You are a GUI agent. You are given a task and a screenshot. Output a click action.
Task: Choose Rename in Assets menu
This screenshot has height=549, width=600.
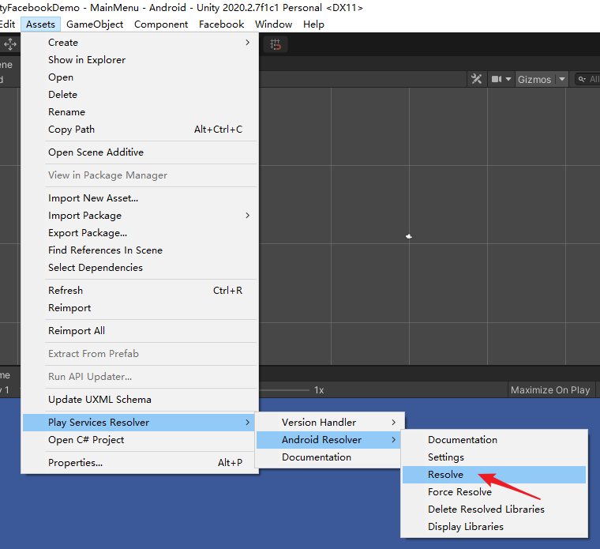tap(140, 112)
